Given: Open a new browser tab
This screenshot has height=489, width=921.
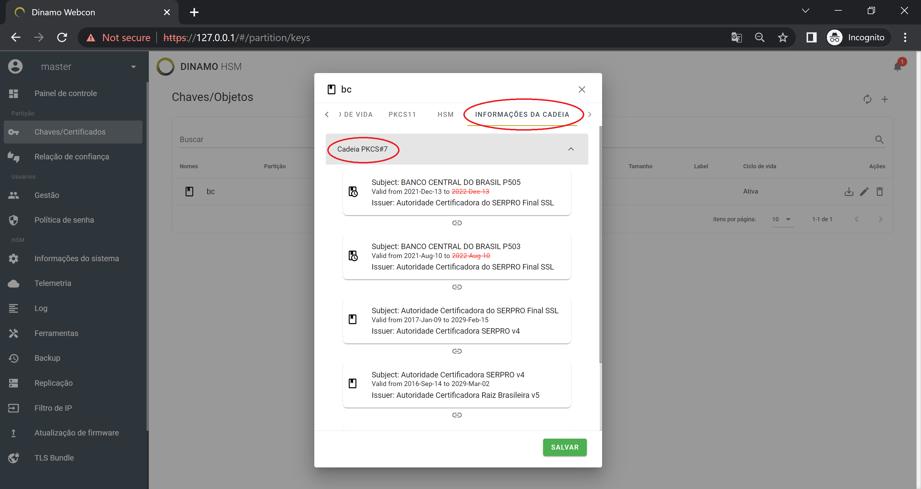Looking at the screenshot, I should pyautogui.click(x=194, y=12).
